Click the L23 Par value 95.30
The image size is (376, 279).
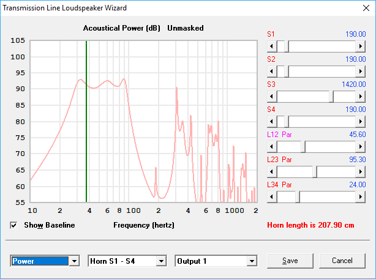pos(358,160)
